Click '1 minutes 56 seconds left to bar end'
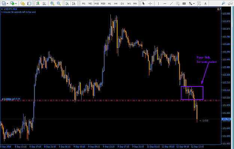The height and width of the screenshot is (149, 234). (x=18, y=12)
